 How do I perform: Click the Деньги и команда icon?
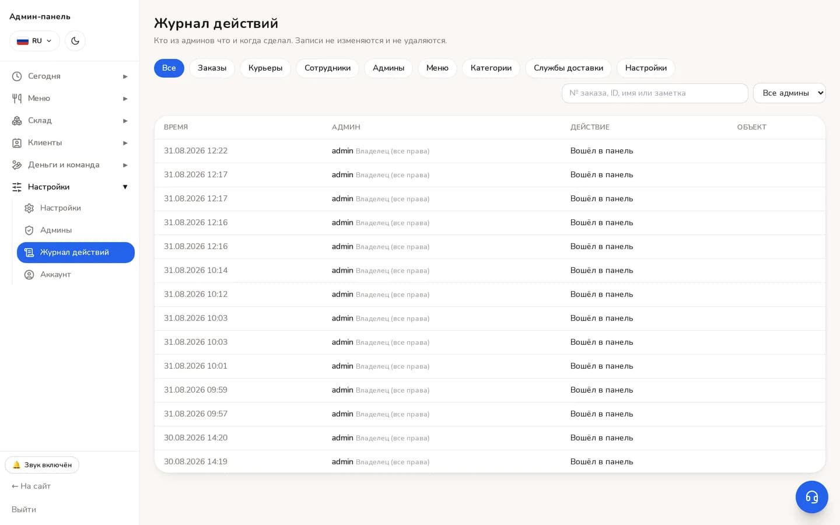tap(17, 165)
